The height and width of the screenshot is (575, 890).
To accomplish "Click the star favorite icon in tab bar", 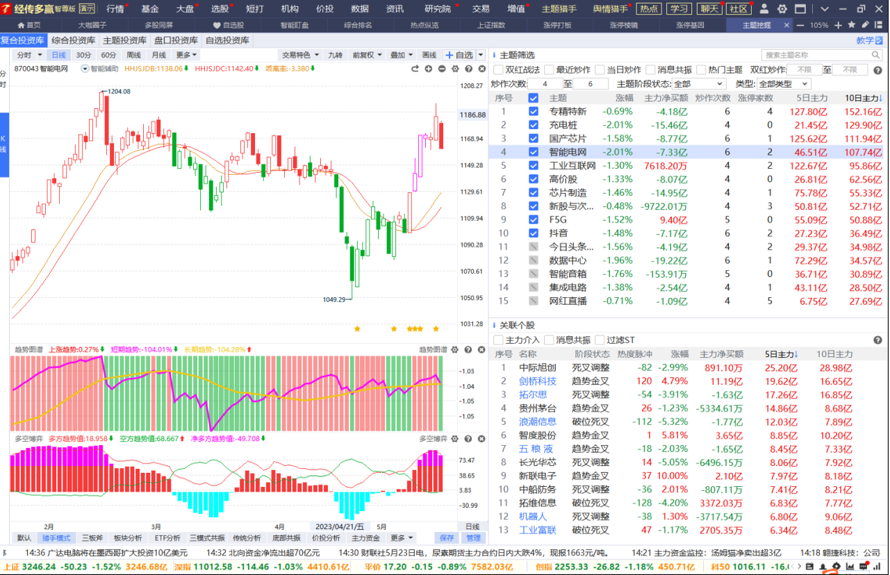I will pyautogui.click(x=851, y=25).
